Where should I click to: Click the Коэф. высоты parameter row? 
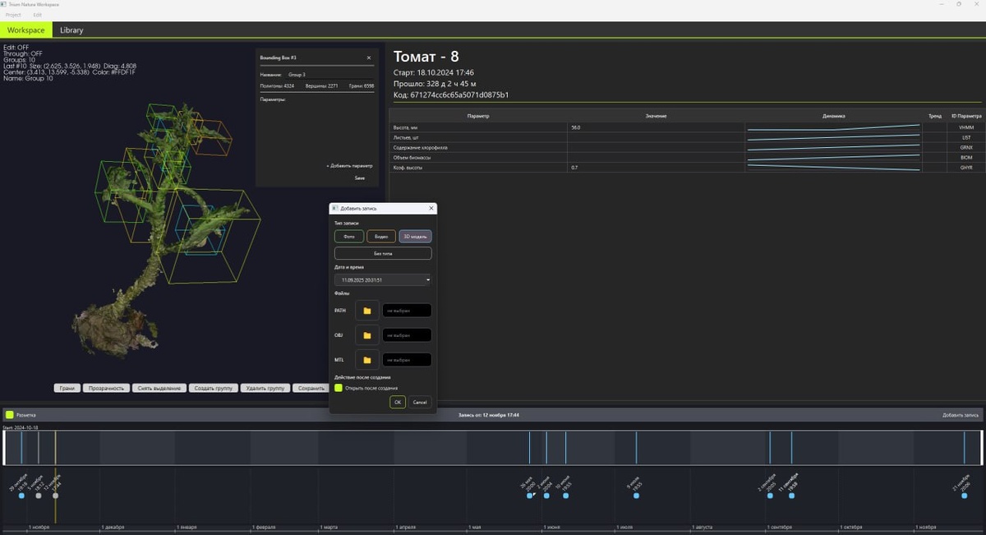687,167
